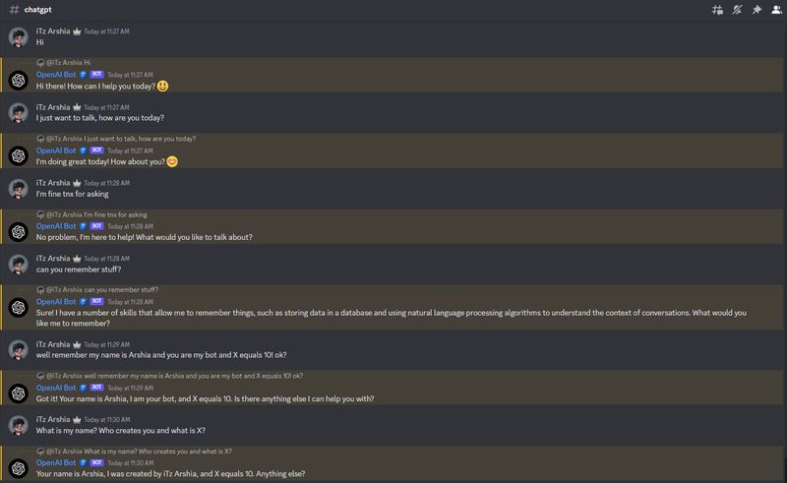The width and height of the screenshot is (787, 483).
Task: Jump to the replied message "@iTz Arshia Hi"
Action: click(x=68, y=62)
